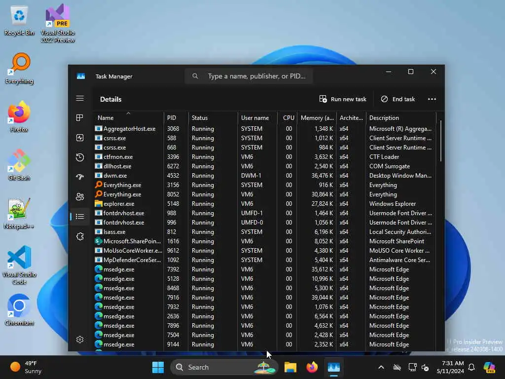Click Visual Studio 2022 Preview desktop icon
Viewport: 505px width, 379px height.
(58, 23)
